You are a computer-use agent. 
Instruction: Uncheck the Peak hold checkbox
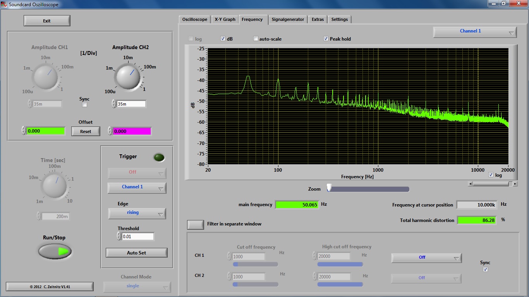point(326,39)
